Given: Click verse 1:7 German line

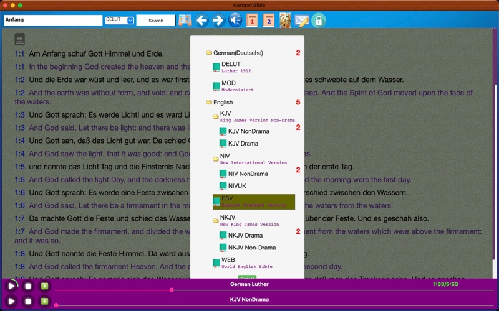Looking at the screenshot, I should (221, 219).
